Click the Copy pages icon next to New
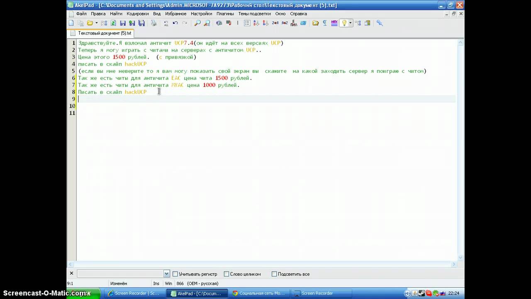 (80, 23)
